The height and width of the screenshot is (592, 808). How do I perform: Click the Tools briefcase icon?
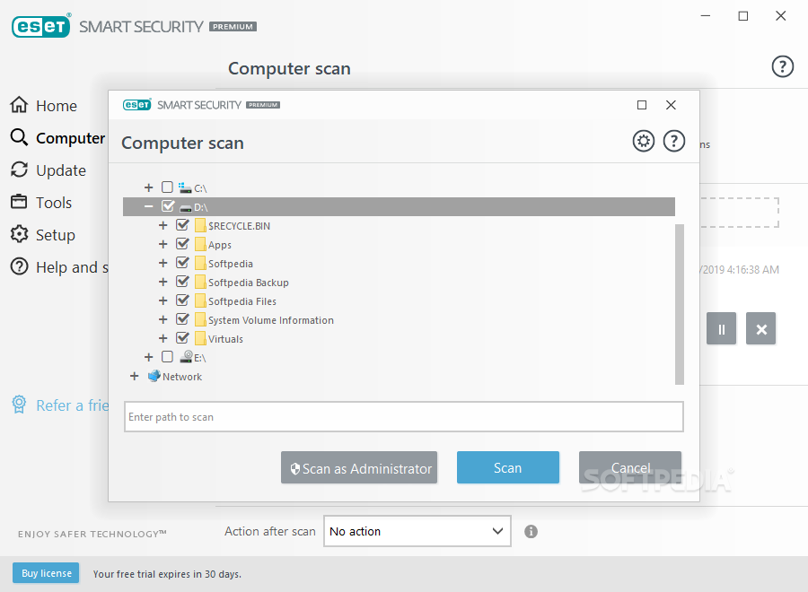tap(19, 201)
